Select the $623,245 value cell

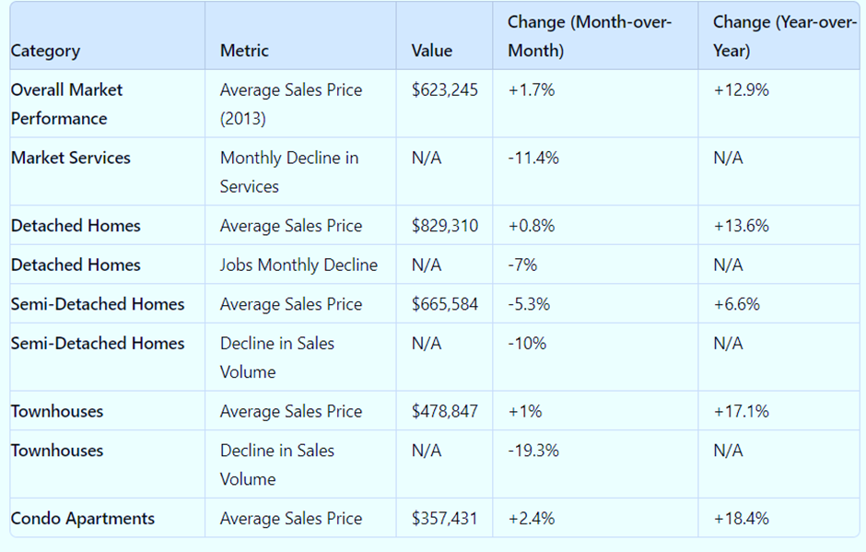pos(445,90)
